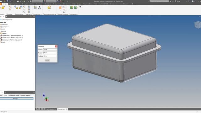Click the Help question mark icon
Screen dimensions: 201x113
(x=193, y=1)
